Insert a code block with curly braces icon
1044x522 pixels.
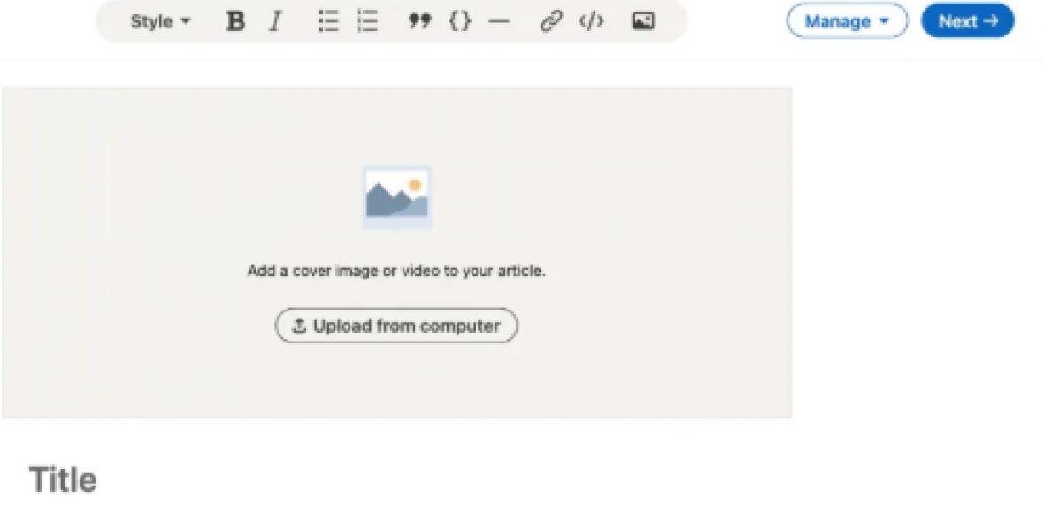[x=460, y=21]
